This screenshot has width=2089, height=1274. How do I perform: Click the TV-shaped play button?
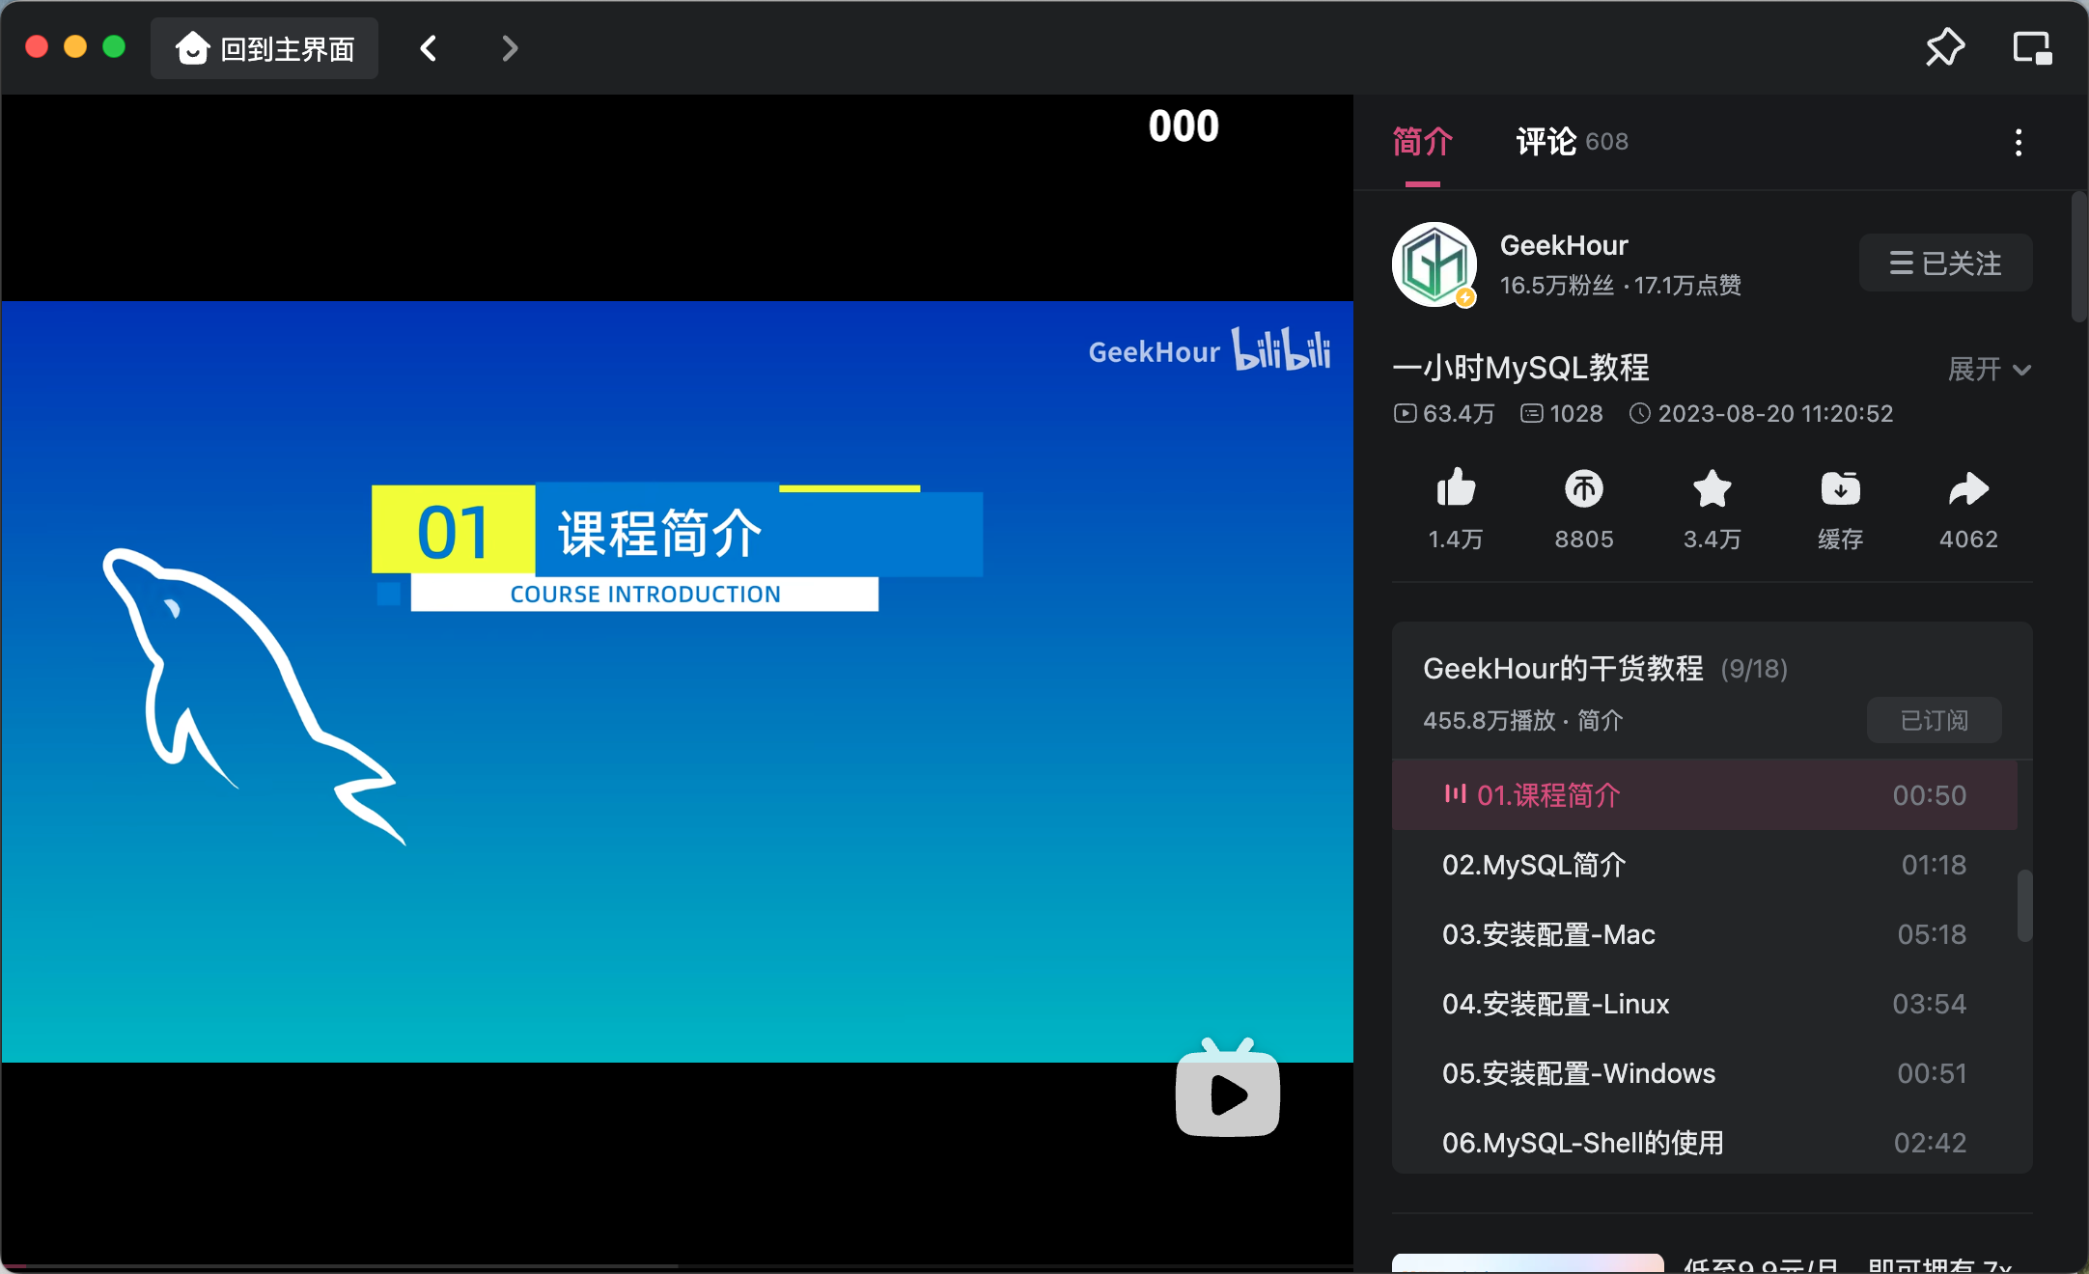pyautogui.click(x=1227, y=1089)
